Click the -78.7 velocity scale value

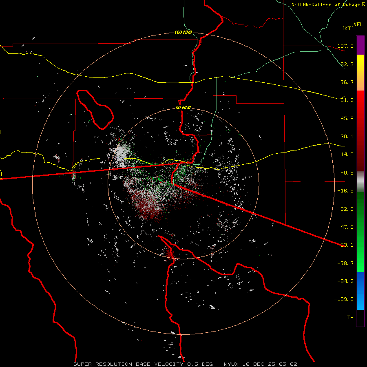(345, 263)
